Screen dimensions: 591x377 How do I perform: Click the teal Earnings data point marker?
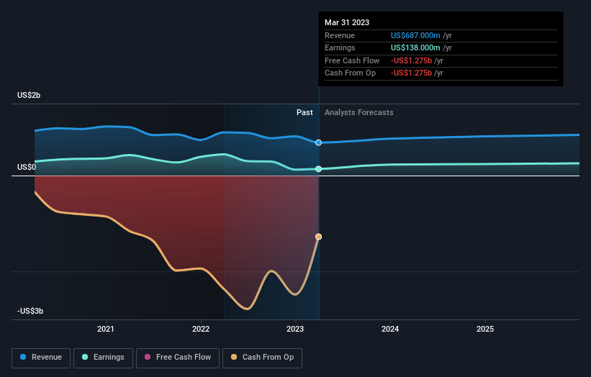click(318, 169)
